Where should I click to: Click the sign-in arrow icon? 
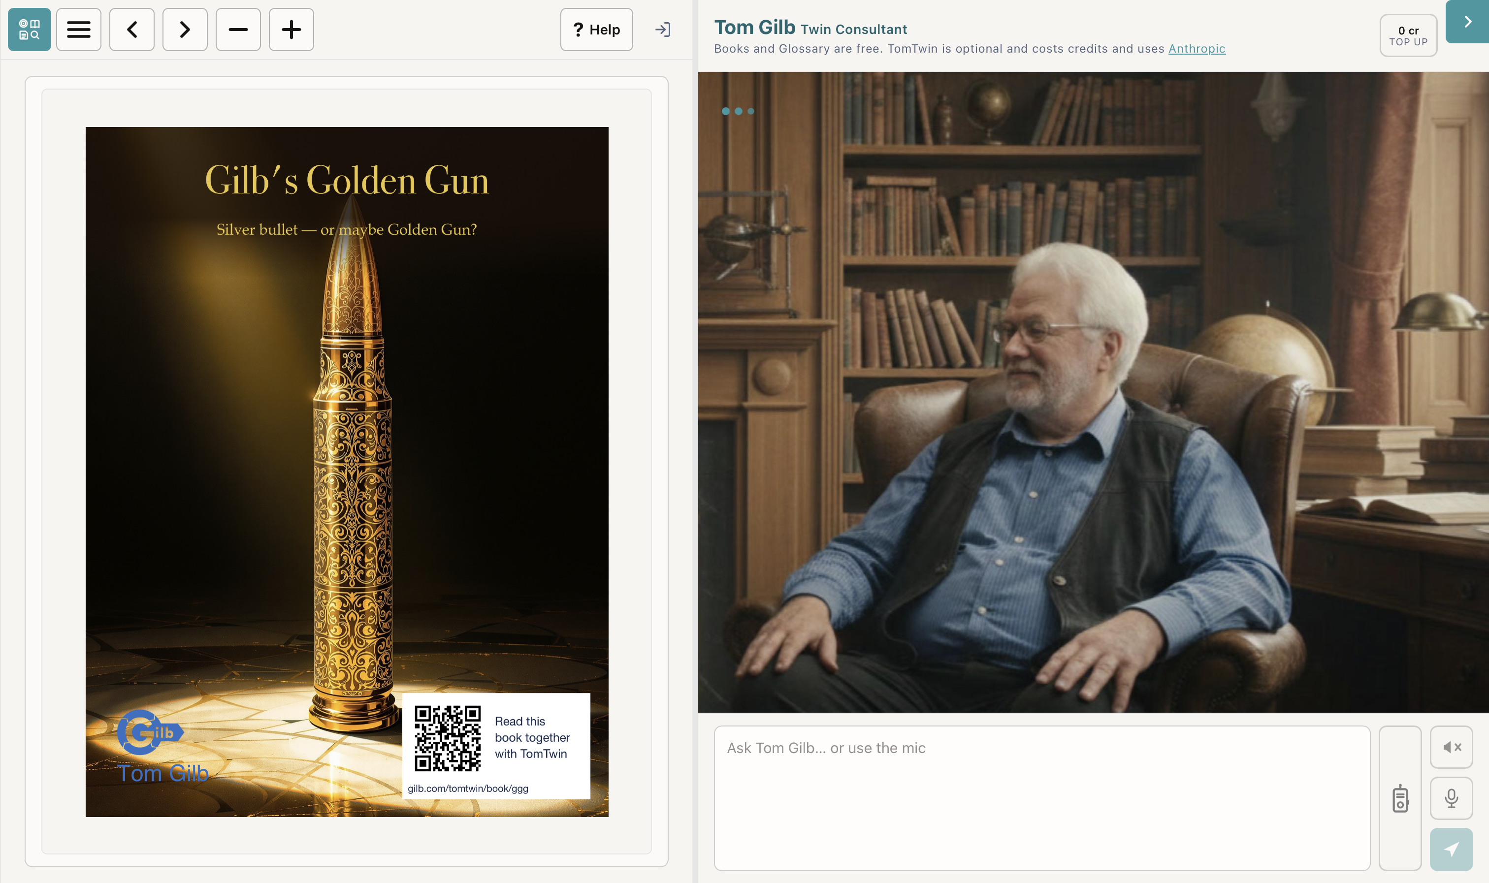pos(662,29)
